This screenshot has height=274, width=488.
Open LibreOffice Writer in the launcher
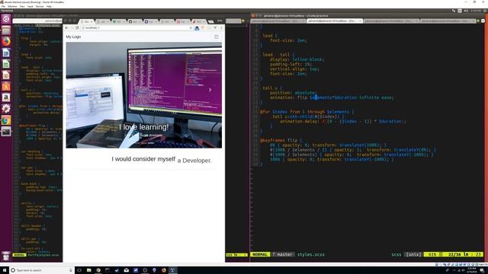[6, 53]
